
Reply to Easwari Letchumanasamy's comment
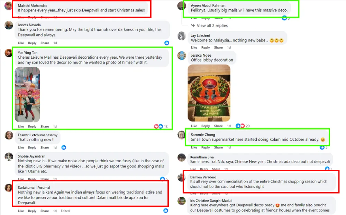[32, 147]
